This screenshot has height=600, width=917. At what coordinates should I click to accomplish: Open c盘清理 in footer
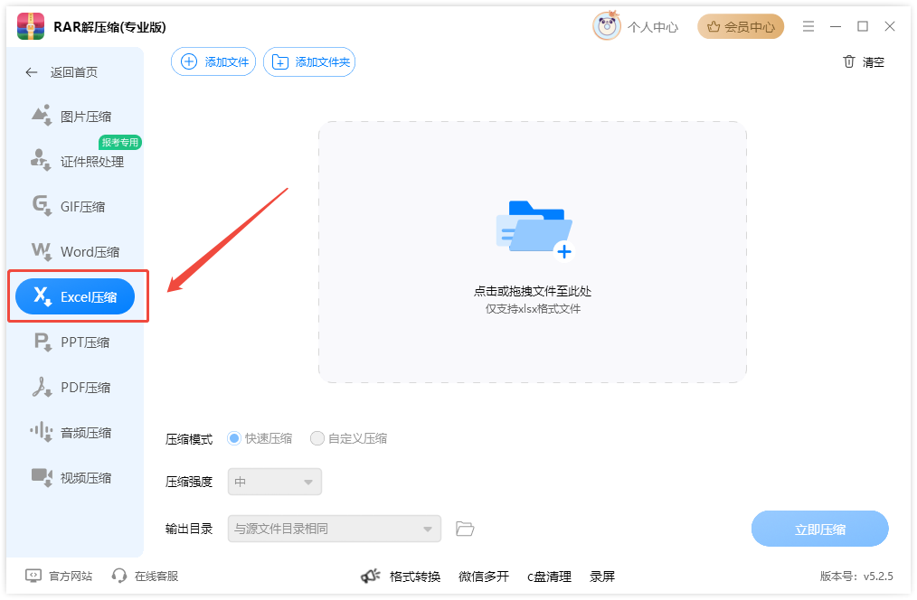point(549,577)
